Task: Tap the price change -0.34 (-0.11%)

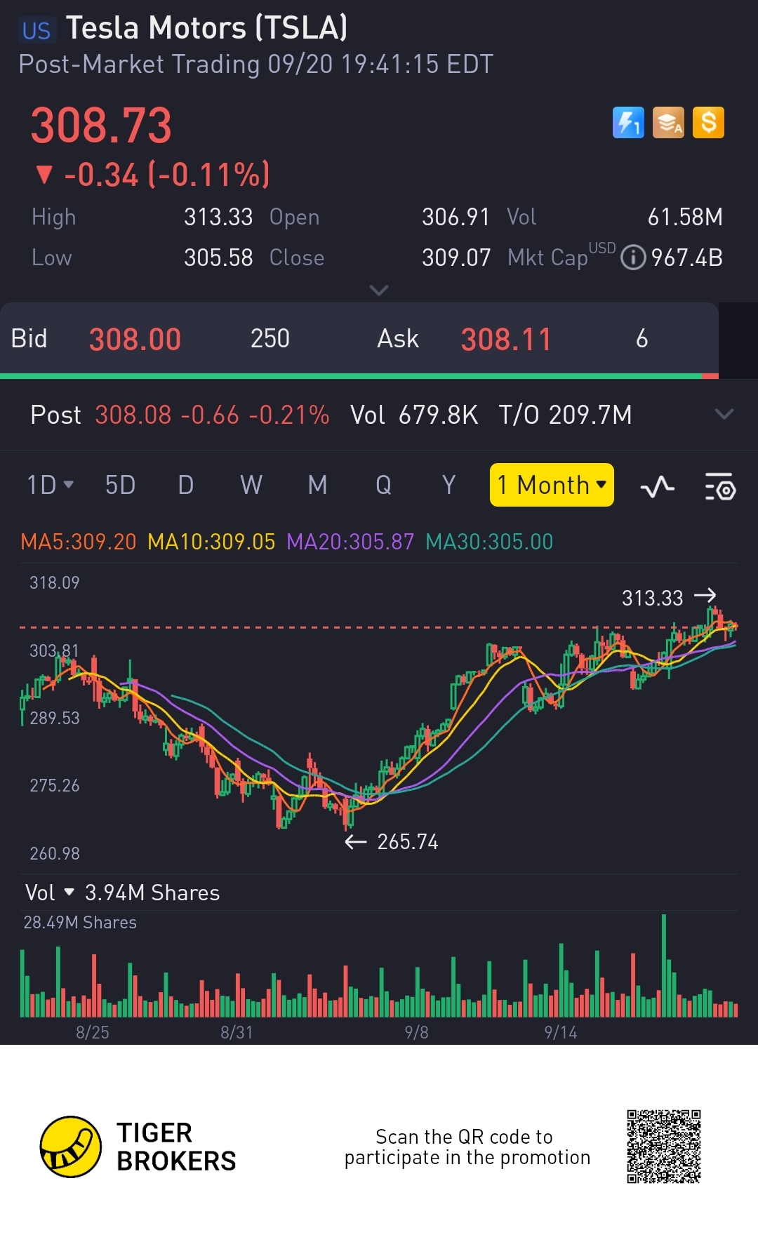Action: (x=154, y=174)
